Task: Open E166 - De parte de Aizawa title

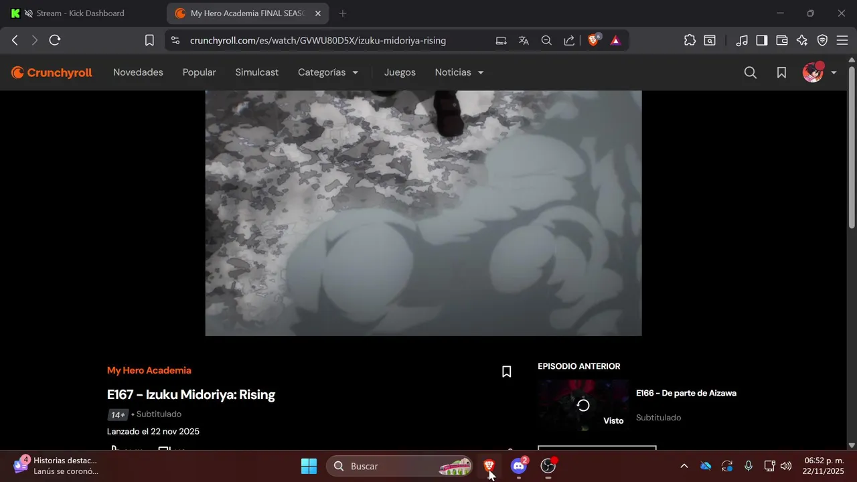Action: 686,393
